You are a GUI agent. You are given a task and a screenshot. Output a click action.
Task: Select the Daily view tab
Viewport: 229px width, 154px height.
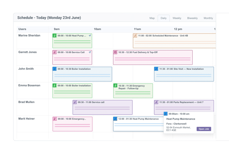[x=163, y=18]
